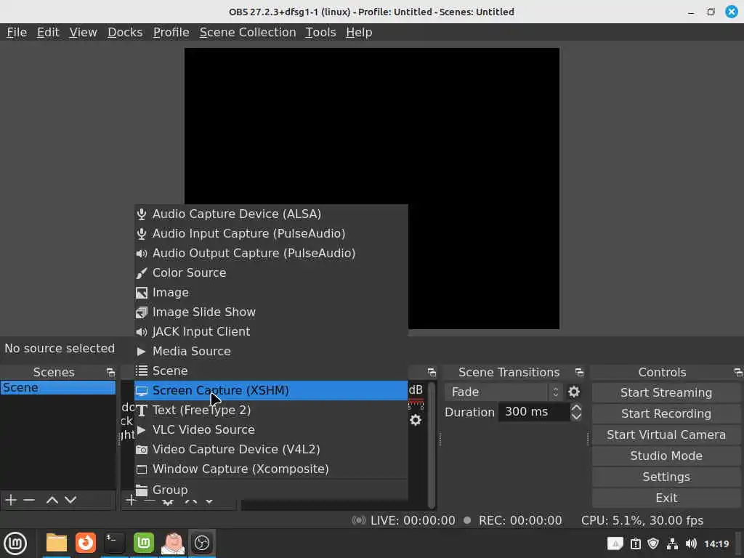
Task: Open the Linux Mint start menu
Action: 15,543
